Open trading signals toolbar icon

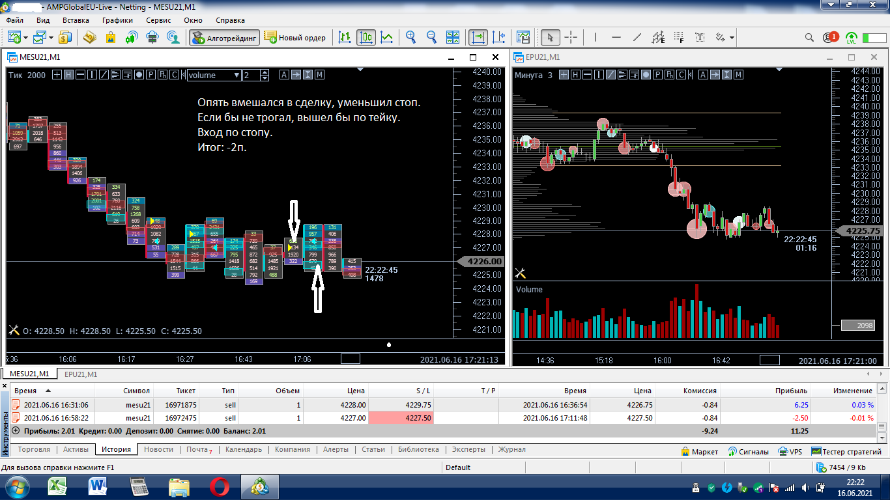[x=132, y=37]
